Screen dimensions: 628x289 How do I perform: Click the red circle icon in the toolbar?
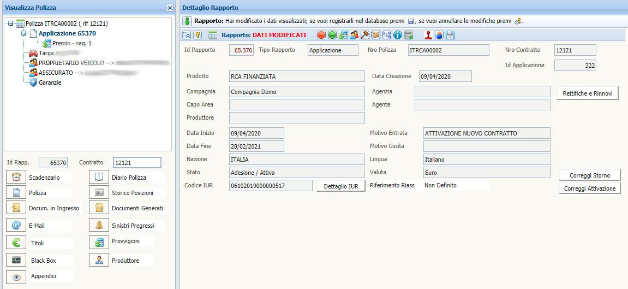coord(321,36)
